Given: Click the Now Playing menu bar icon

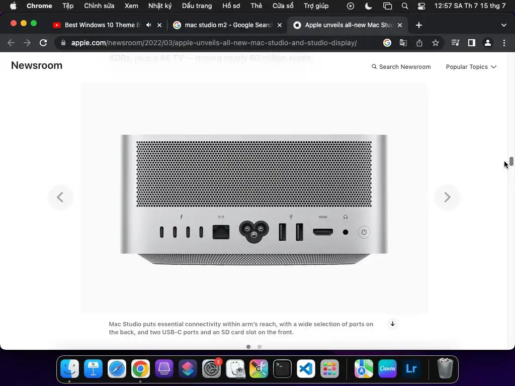Looking at the screenshot, I should click(351, 6).
